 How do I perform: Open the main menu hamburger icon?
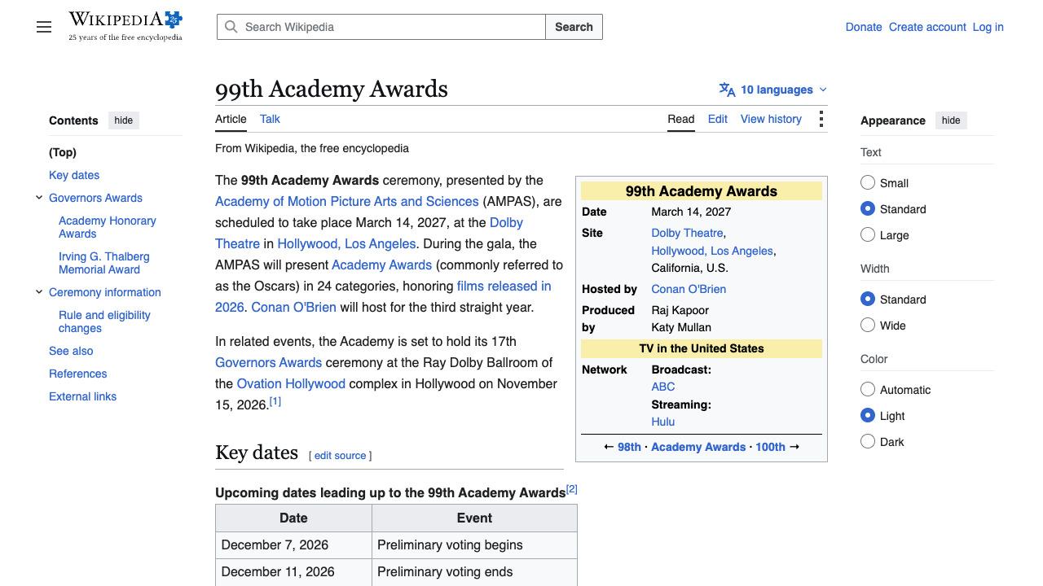pos(44,27)
